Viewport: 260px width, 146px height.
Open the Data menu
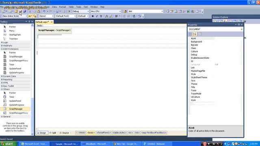54,7
